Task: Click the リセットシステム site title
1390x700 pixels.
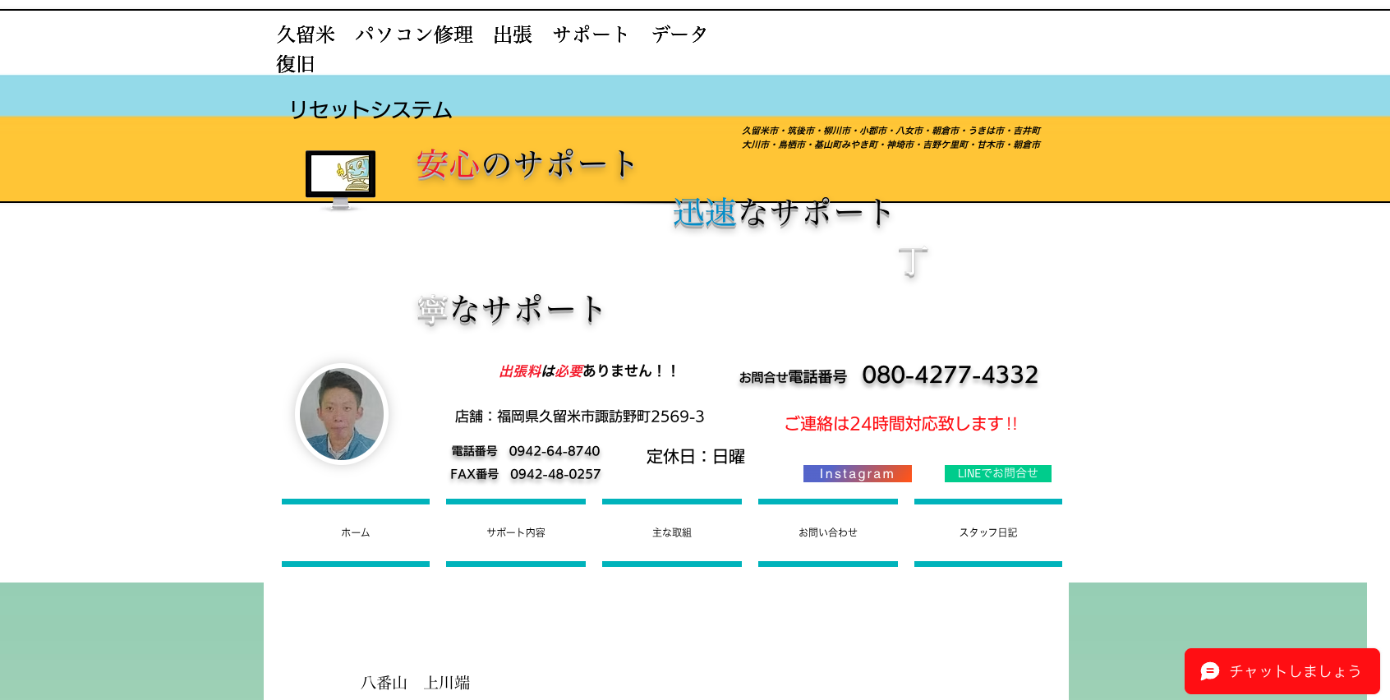Action: click(371, 109)
